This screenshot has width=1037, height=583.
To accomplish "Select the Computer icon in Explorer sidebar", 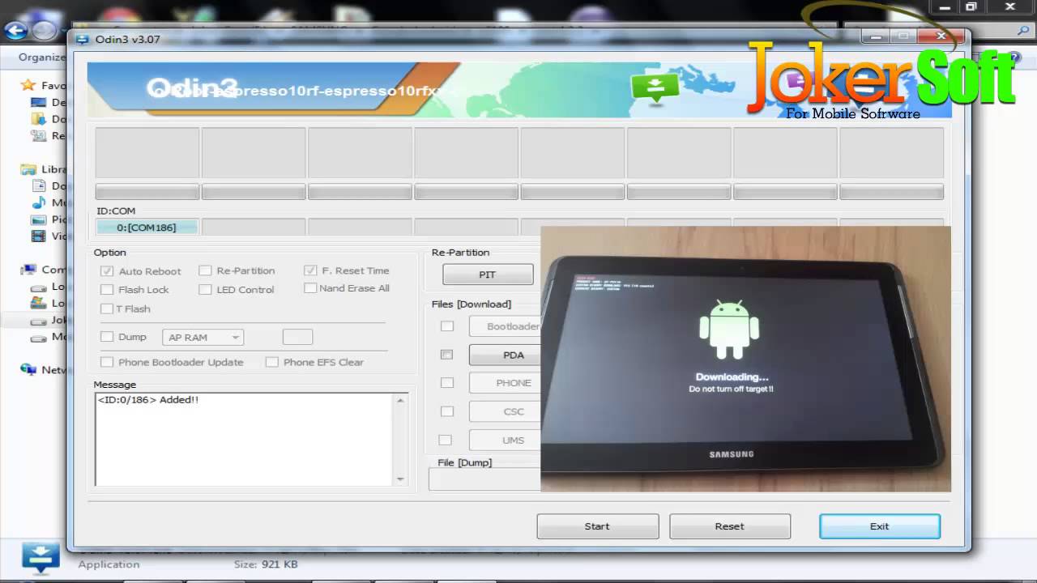I will pyautogui.click(x=28, y=270).
